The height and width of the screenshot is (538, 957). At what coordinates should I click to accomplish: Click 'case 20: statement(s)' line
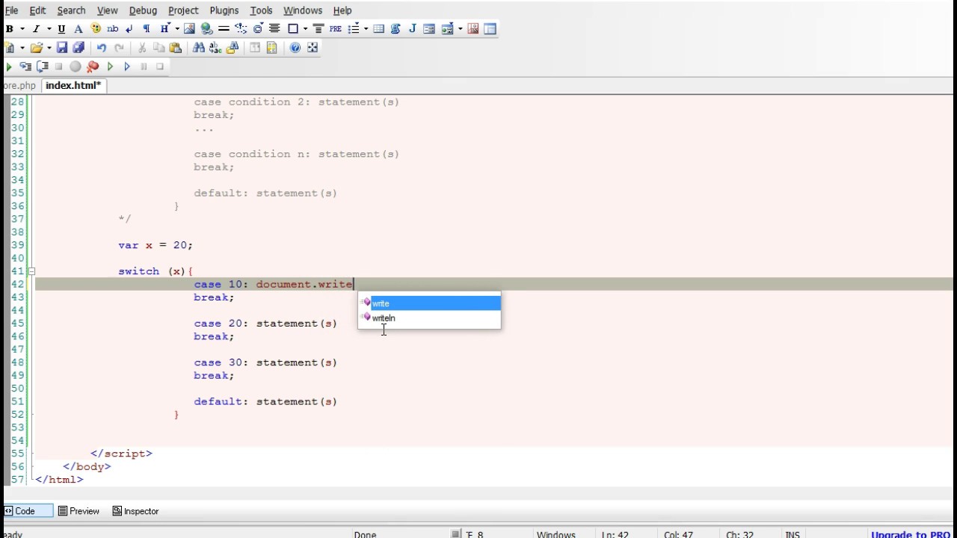click(x=265, y=324)
